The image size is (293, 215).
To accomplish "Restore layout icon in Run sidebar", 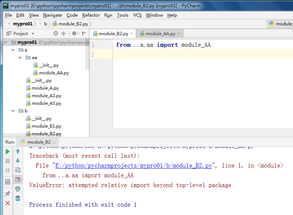I will pos(8,182).
